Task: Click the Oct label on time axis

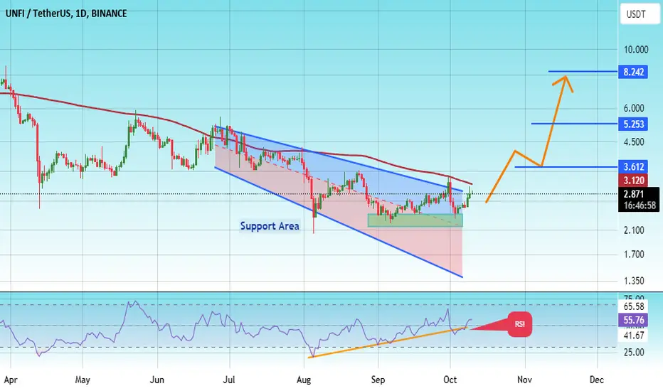Action: tap(450, 380)
